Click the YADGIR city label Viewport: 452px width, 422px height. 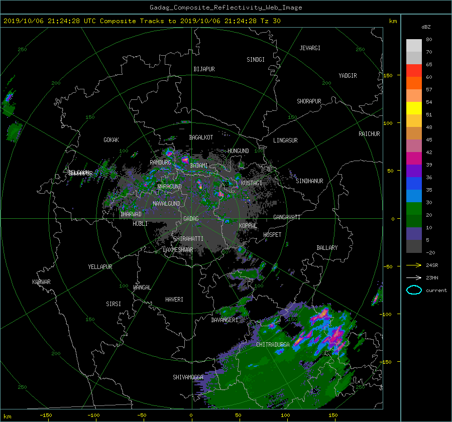[x=348, y=76]
